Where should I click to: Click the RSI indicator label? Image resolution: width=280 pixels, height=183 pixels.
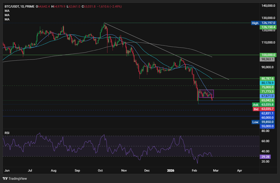7,133
